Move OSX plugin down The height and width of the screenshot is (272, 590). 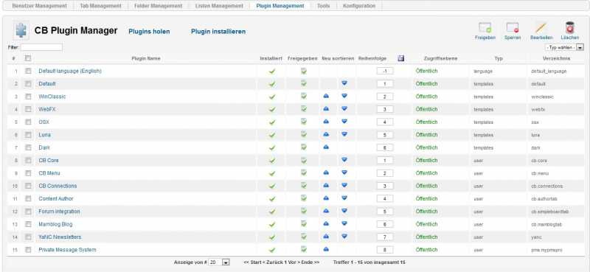(x=344, y=122)
